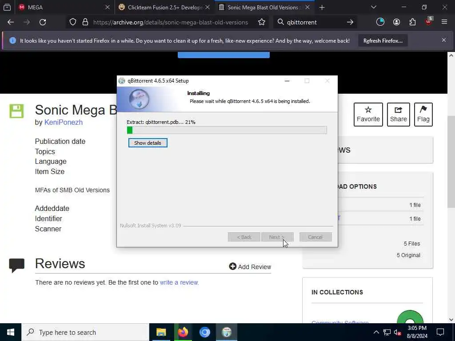This screenshot has height=341, width=455.
Task: Dismiss the Refresh Firefox notification bar
Action: (444, 40)
